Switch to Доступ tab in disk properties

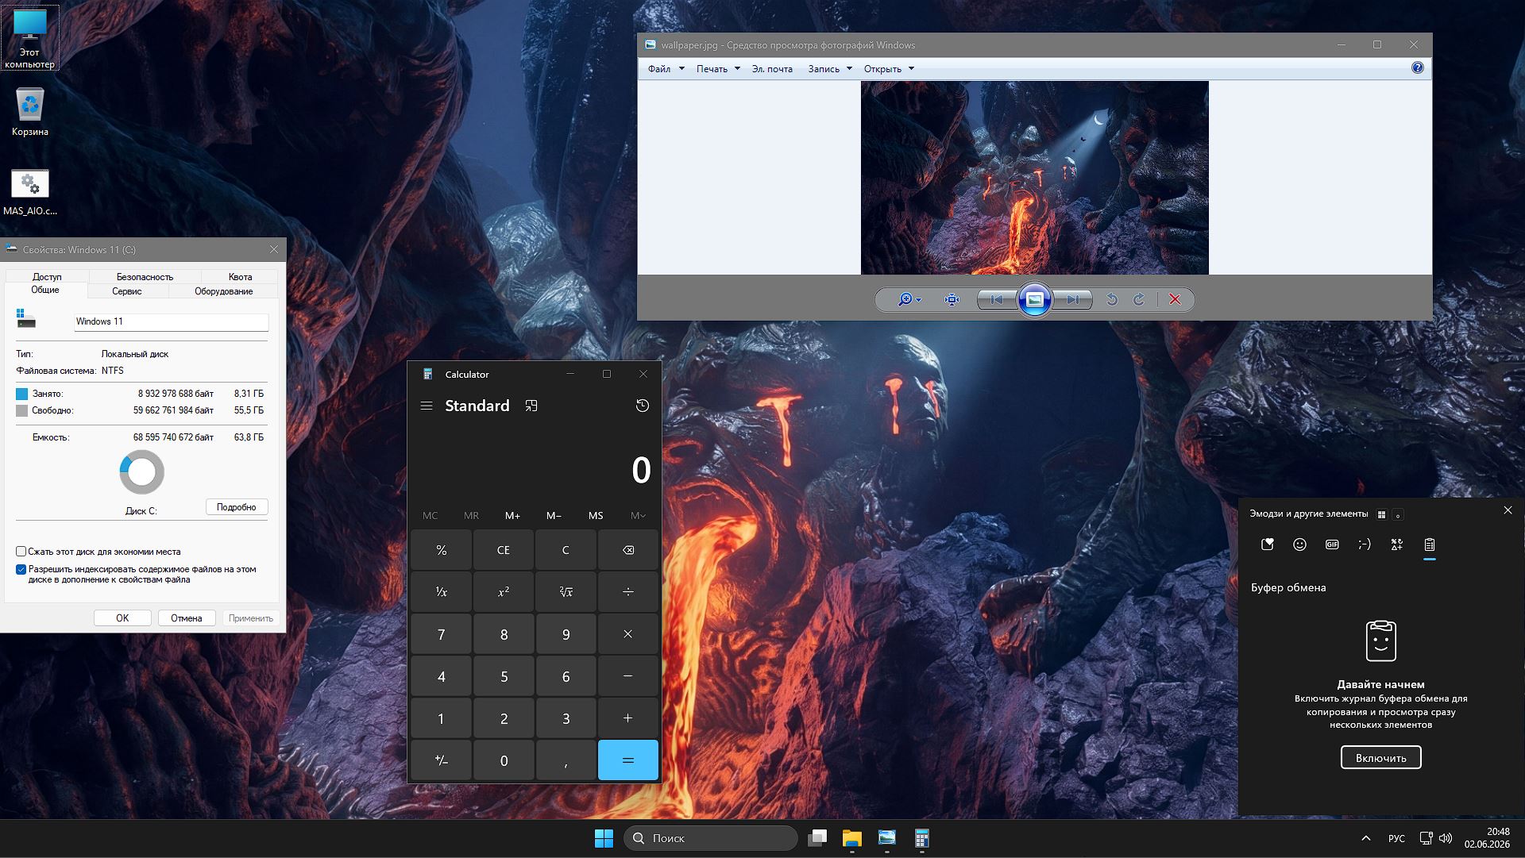tap(47, 277)
